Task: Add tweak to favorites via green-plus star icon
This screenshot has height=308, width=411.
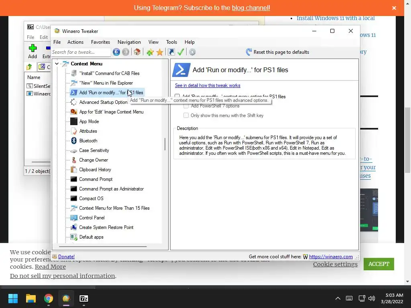Action: (x=150, y=52)
